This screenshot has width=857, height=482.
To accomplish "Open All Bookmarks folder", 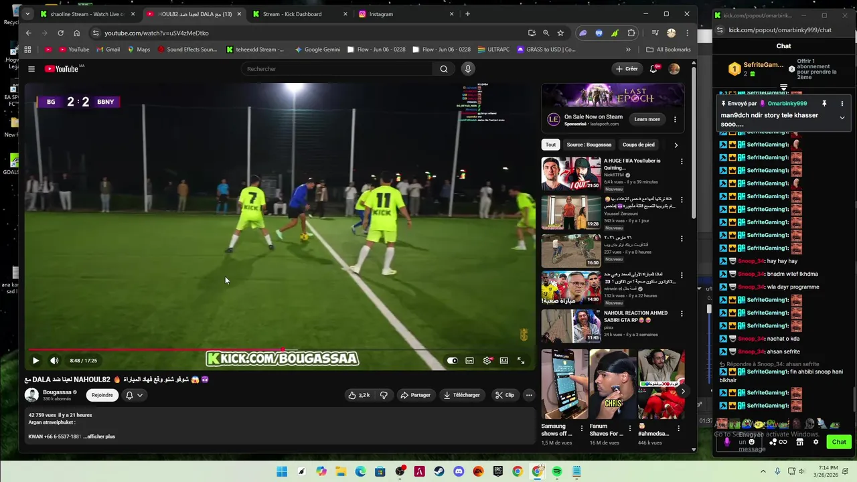I will coord(668,50).
